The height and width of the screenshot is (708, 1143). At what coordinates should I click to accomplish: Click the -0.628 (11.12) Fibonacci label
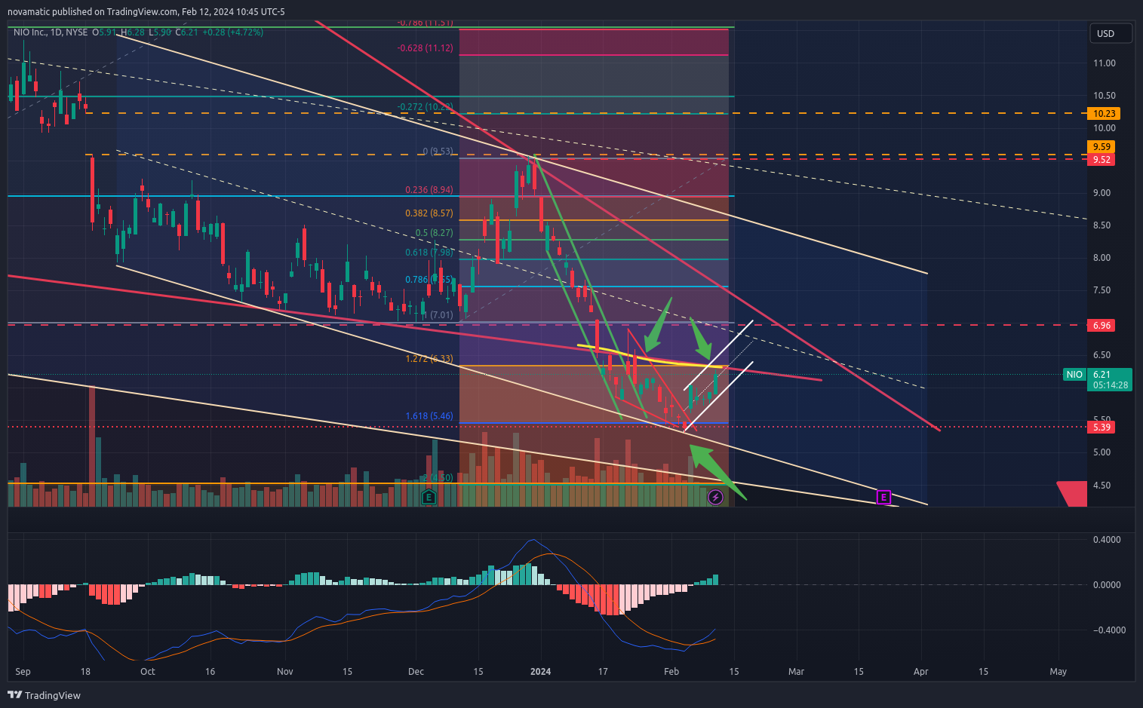click(426, 48)
